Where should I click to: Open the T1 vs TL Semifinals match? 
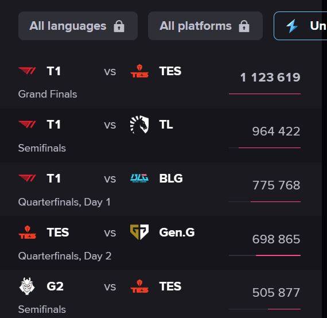pos(161,135)
